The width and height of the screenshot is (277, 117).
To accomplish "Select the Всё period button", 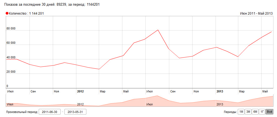I will [x=269, y=112].
